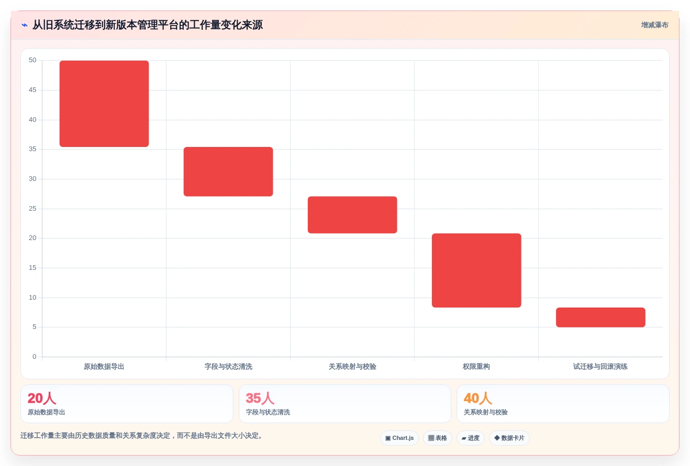
Task: Click the x-axis label 试迁移与回滚演练
Action: (x=600, y=367)
